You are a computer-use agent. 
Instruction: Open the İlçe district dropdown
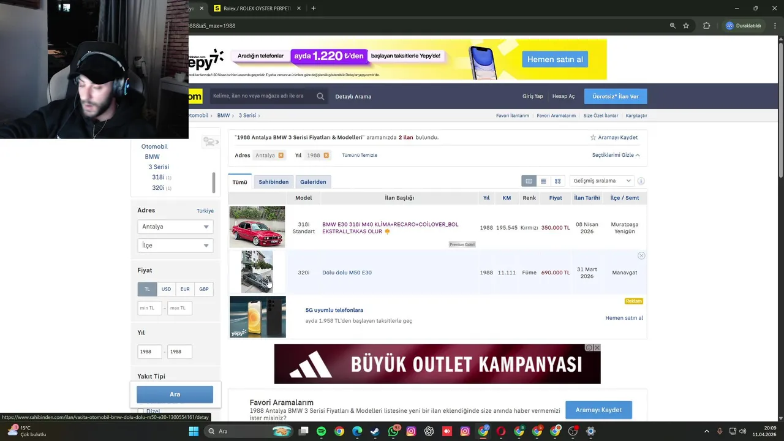pyautogui.click(x=175, y=246)
